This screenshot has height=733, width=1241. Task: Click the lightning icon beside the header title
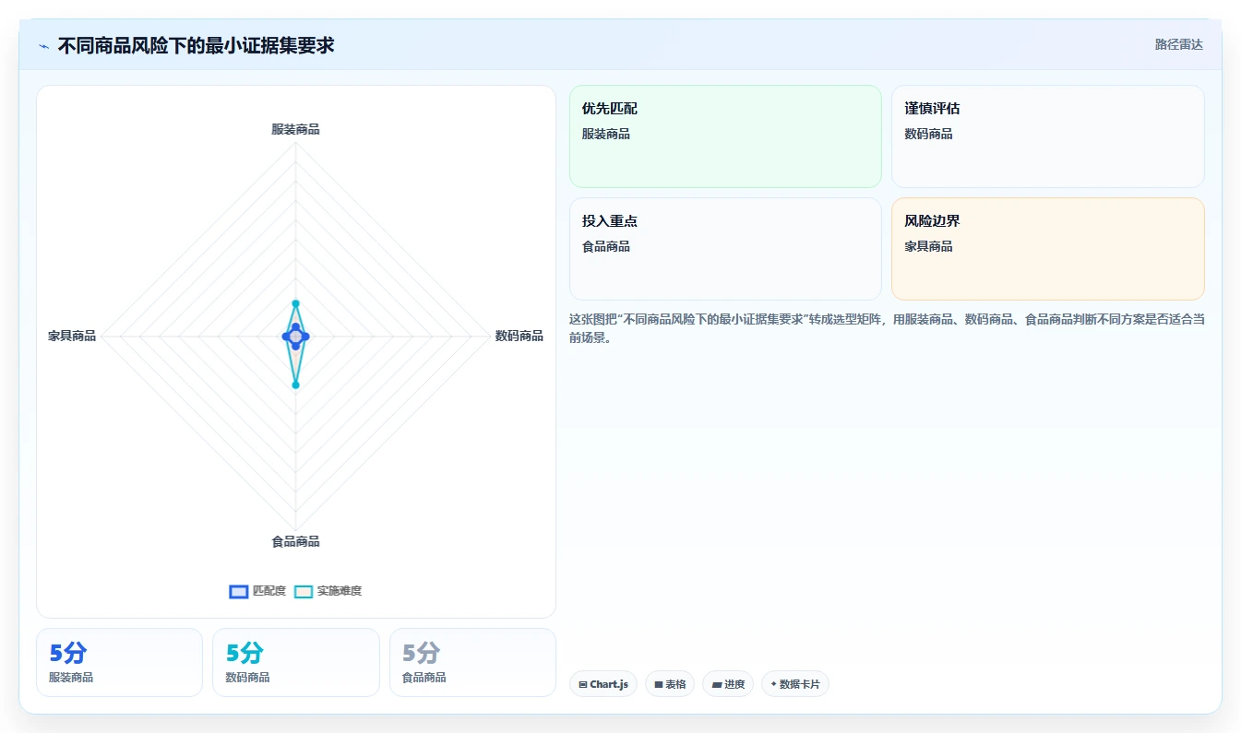pos(43,45)
